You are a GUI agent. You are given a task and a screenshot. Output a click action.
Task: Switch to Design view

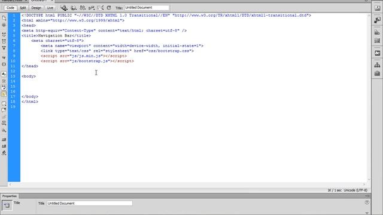pos(36,8)
